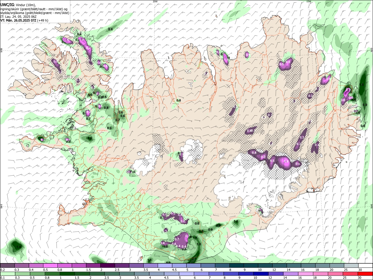
Task: Click the 'VT: Mán. 26.05.2025 07Z' valid time
Action: 18,20
